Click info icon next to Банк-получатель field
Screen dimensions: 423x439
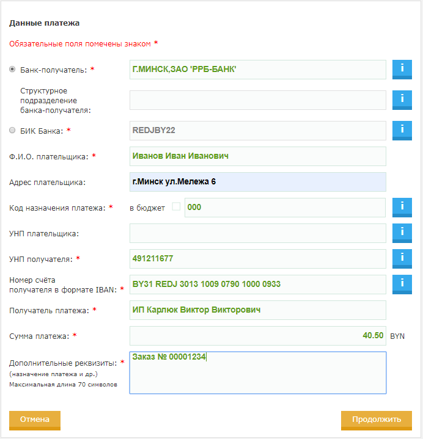click(402, 69)
